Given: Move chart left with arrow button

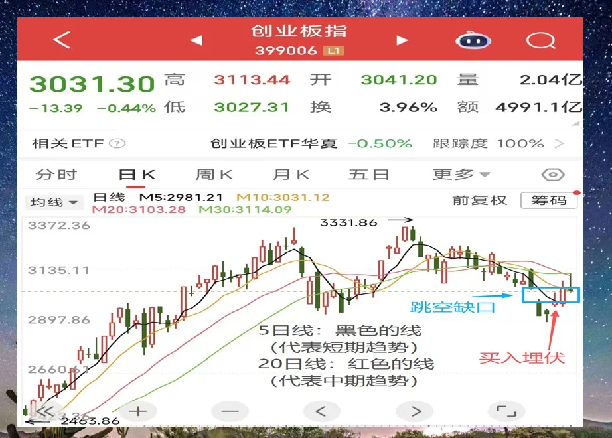Looking at the screenshot, I should click(x=322, y=411).
